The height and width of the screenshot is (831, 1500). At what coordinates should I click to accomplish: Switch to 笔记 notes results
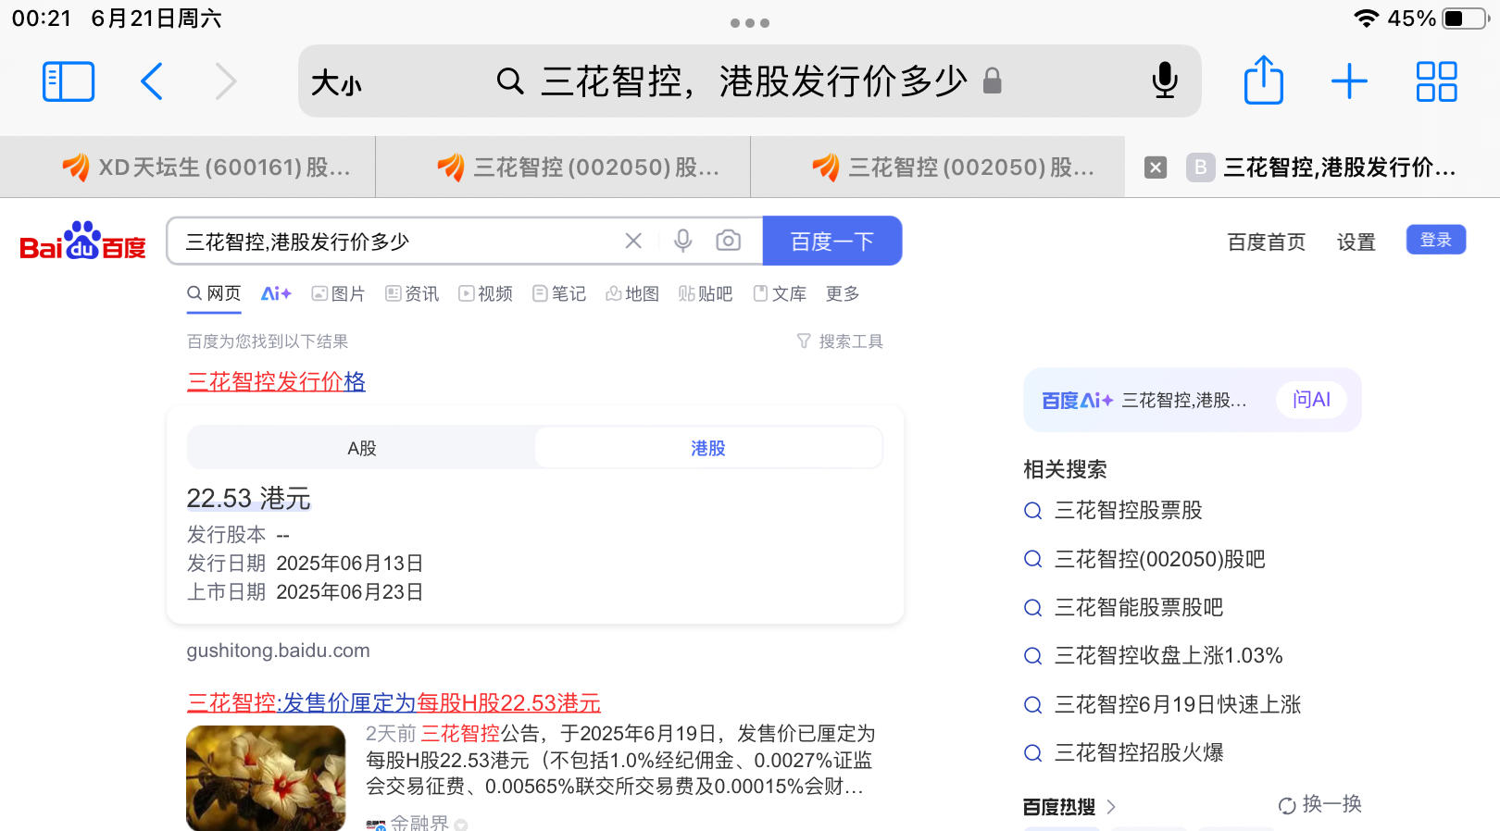[559, 293]
